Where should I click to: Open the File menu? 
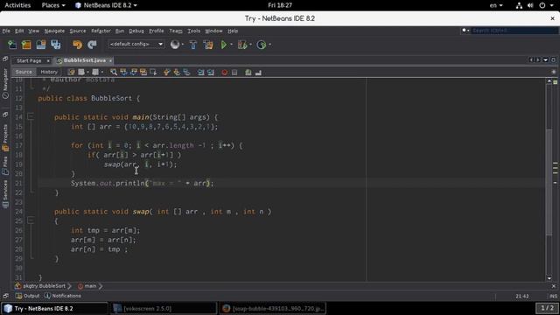pos(6,31)
